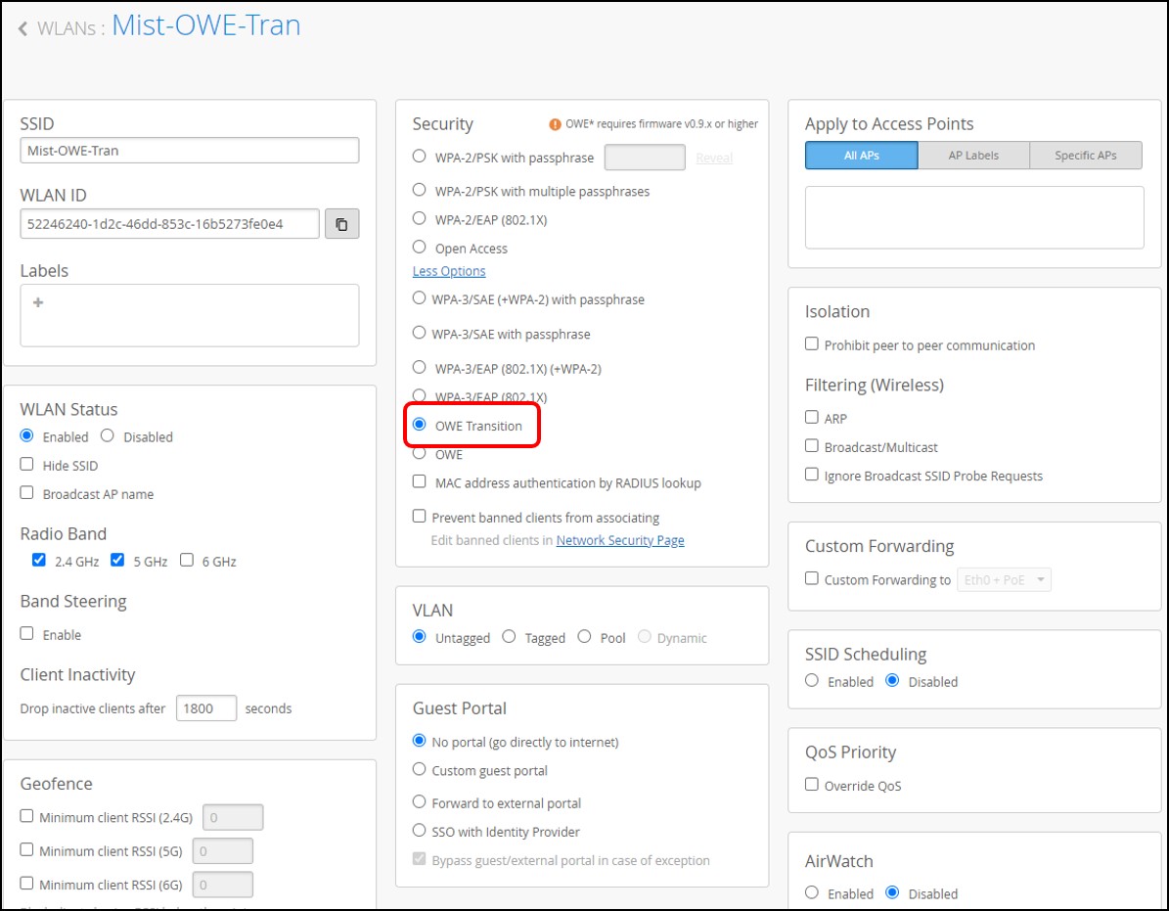Set WLAN Status to Enabled
Image resolution: width=1169 pixels, height=911 pixels.
click(26, 435)
